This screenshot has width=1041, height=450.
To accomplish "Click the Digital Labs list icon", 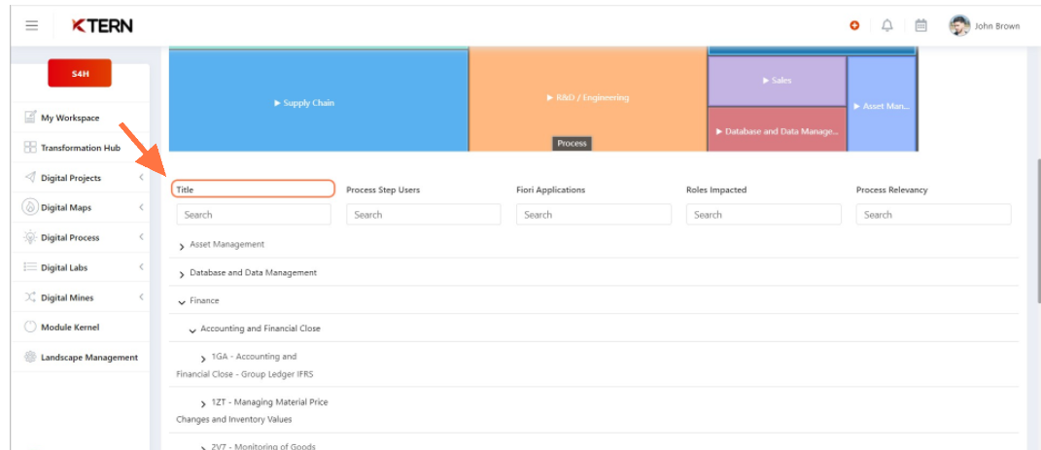I will [30, 267].
